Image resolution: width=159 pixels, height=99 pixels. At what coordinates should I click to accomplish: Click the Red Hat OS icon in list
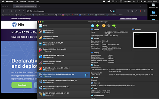pos(40,69)
